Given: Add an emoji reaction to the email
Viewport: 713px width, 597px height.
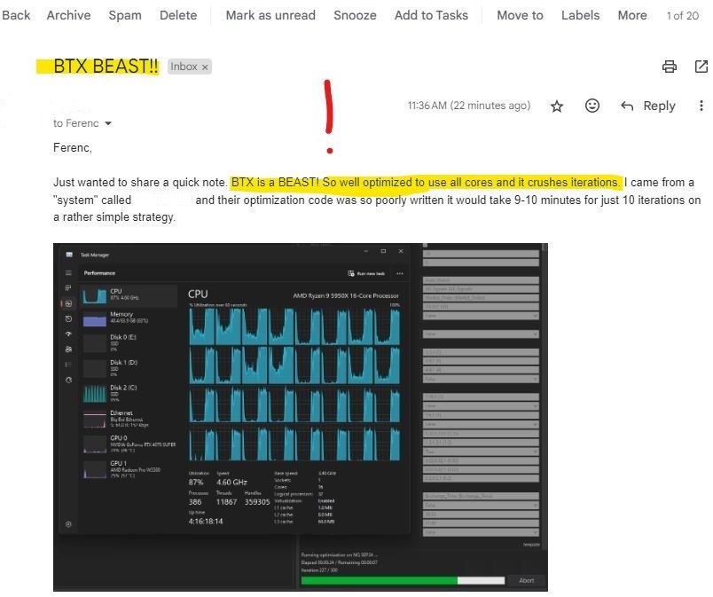Looking at the screenshot, I should point(592,106).
